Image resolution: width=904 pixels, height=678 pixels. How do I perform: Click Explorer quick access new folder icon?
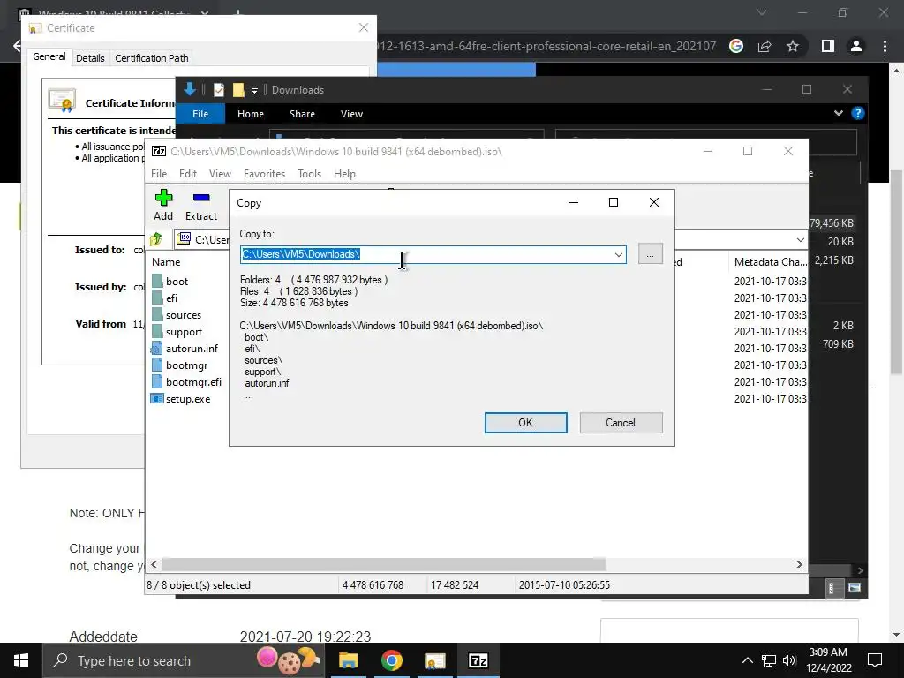[x=238, y=90]
